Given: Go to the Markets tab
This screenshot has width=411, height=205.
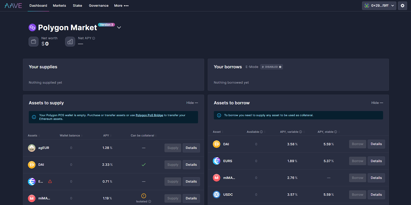Looking at the screenshot, I should pos(59,6).
